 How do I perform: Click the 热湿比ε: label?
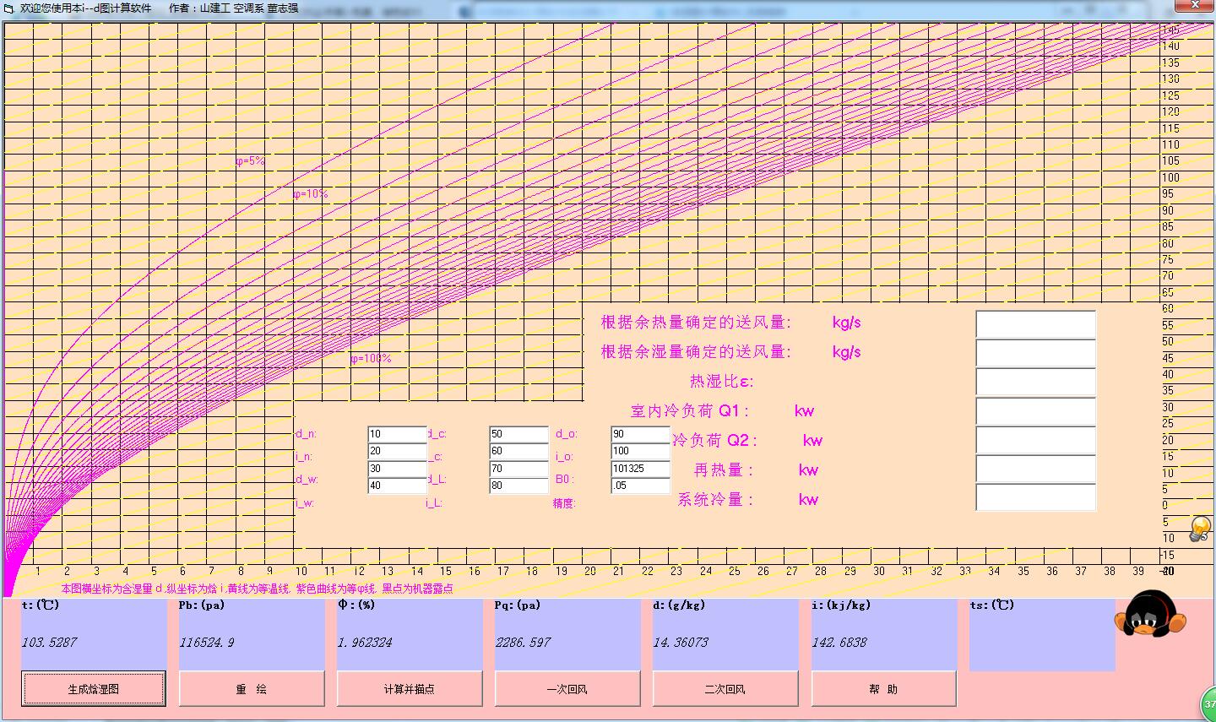722,382
